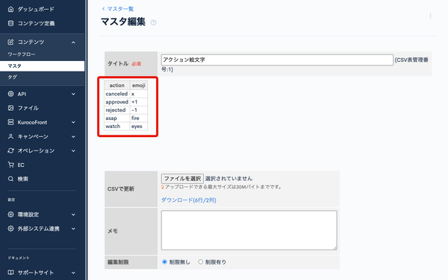Expand the 環境設定 menu chevron

click(x=73, y=214)
